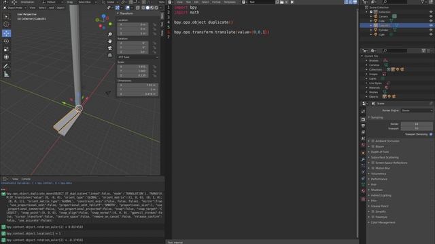Click the Viewport samples value field

[x=417, y=128]
